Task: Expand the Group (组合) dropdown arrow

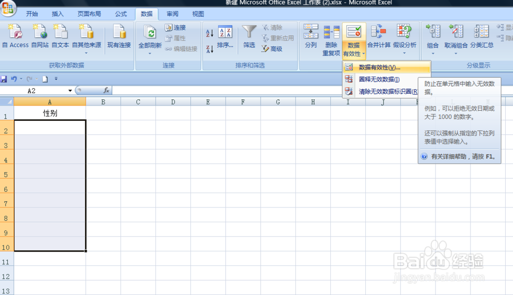Action: (x=433, y=54)
